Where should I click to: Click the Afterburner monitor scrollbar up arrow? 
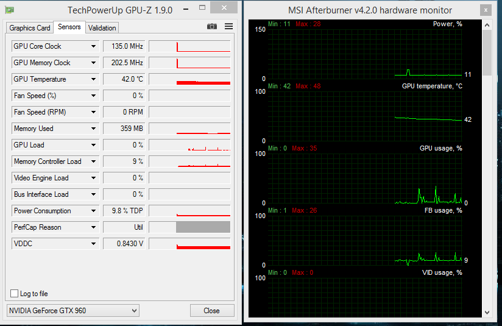(x=487, y=25)
